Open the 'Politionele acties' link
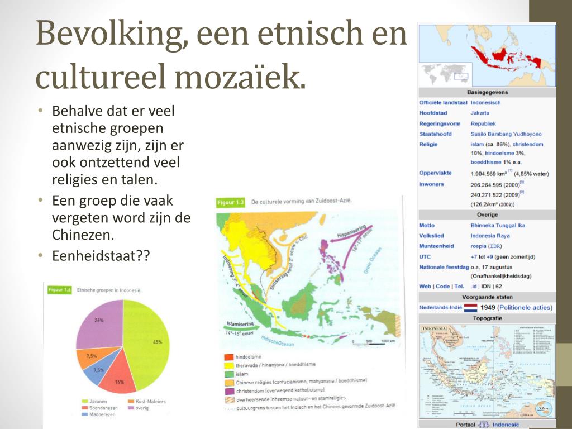Viewport: 572px width, 429px height. pyautogui.click(x=525, y=308)
